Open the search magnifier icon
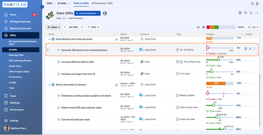 coord(252,4)
